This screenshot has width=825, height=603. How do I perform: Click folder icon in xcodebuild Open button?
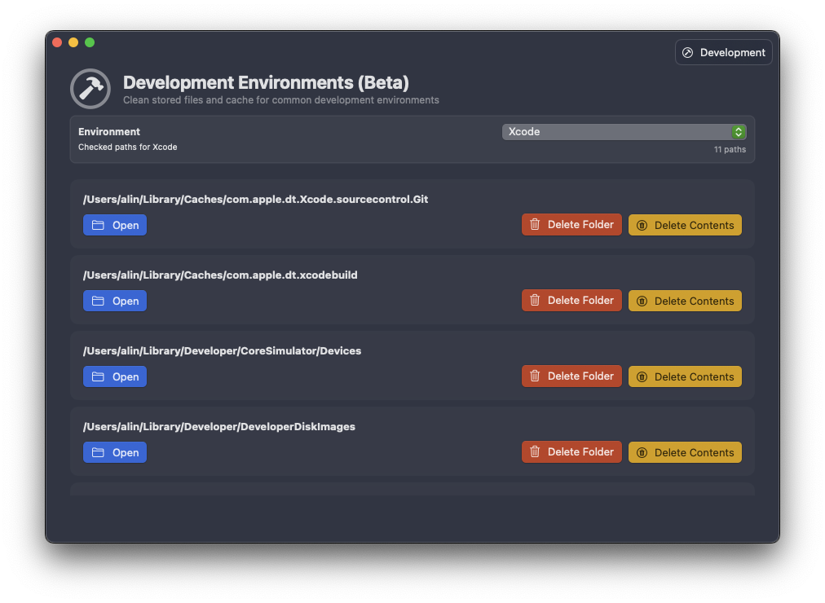click(98, 301)
